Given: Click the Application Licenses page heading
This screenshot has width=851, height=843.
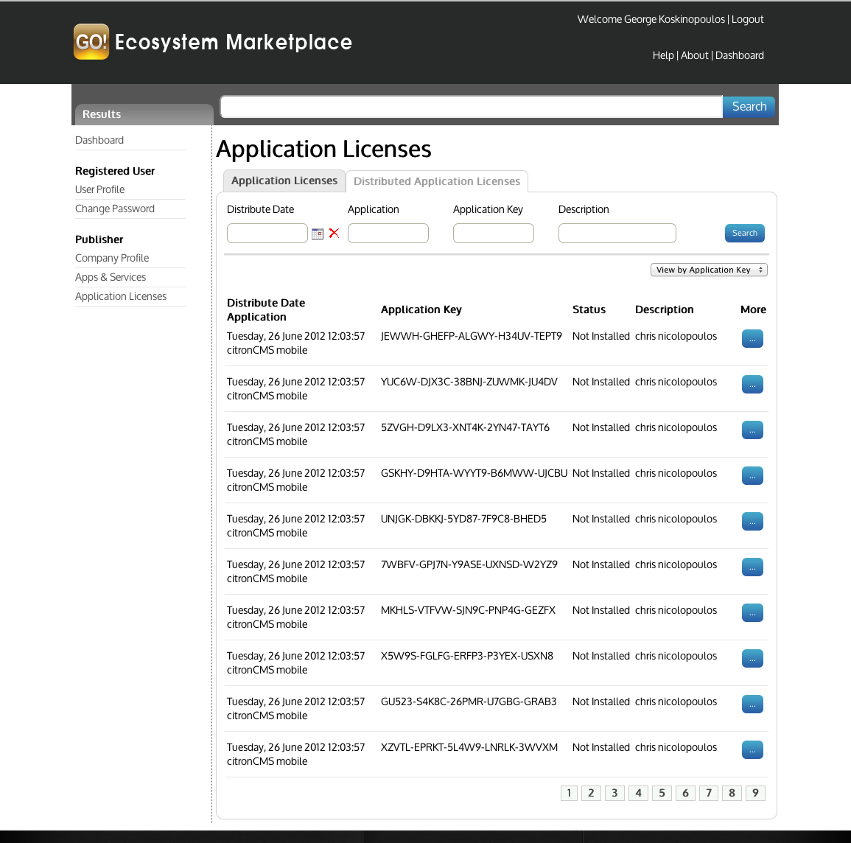Looking at the screenshot, I should (x=323, y=150).
